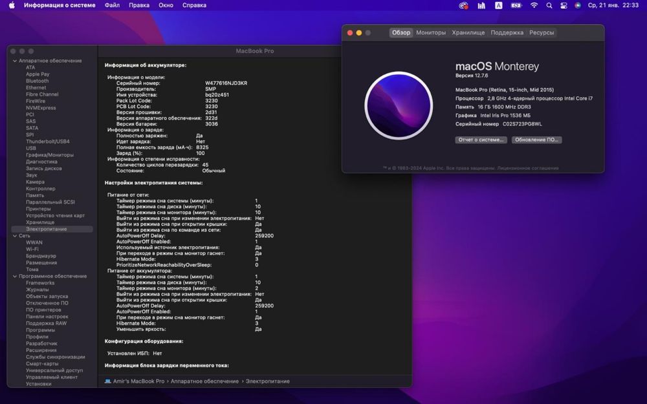Select Графика/Мониторы in the sidebar
Image resolution: width=647 pixels, height=404 pixels.
pyautogui.click(x=50, y=155)
